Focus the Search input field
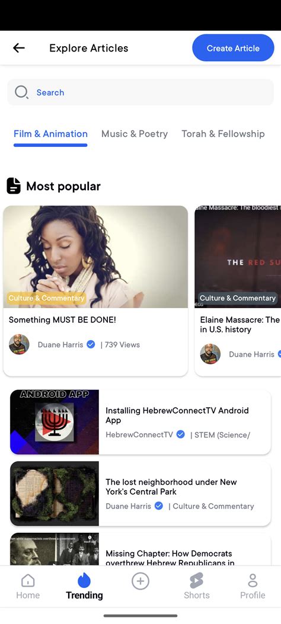Viewport: 281px width, 624px height. [x=140, y=92]
